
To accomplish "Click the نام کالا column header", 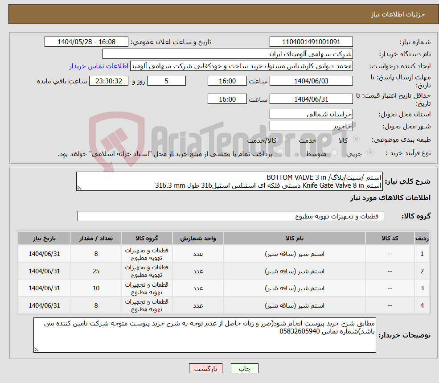I will pos(295,239).
